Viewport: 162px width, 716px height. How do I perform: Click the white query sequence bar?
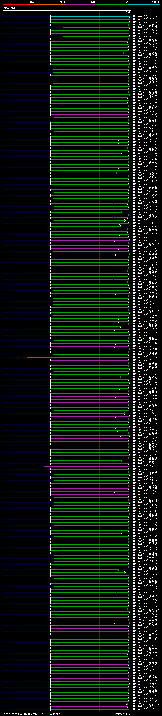click(67, 11)
